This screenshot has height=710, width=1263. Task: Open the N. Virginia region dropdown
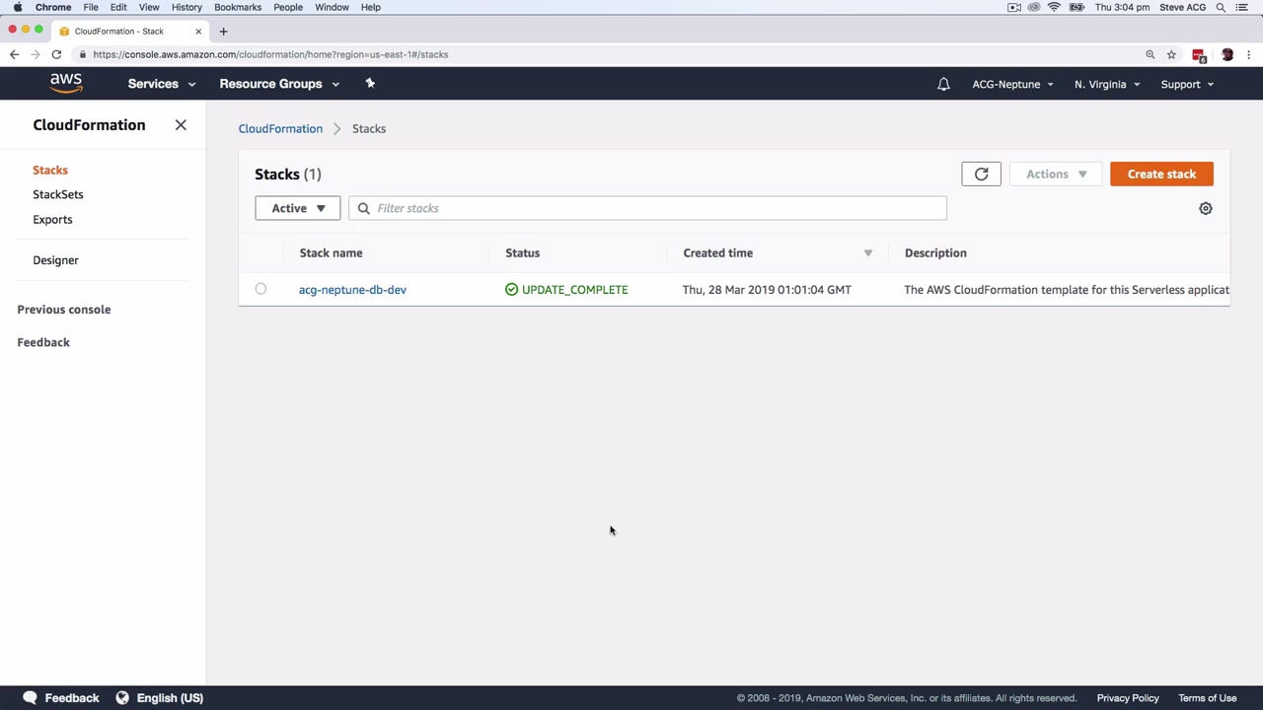tap(1107, 85)
